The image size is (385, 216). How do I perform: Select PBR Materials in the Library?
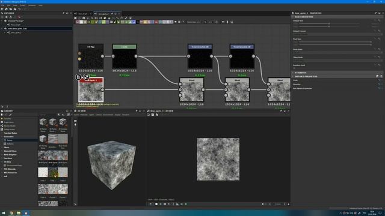click(10, 169)
